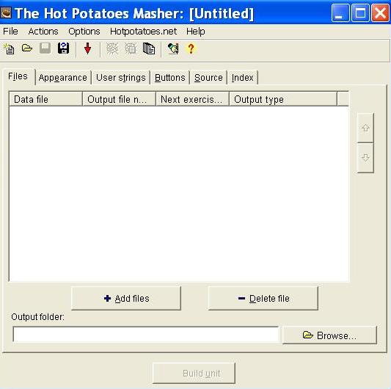Screen dimensions: 391x389
Task: Open the Help menu
Action: pos(196,32)
